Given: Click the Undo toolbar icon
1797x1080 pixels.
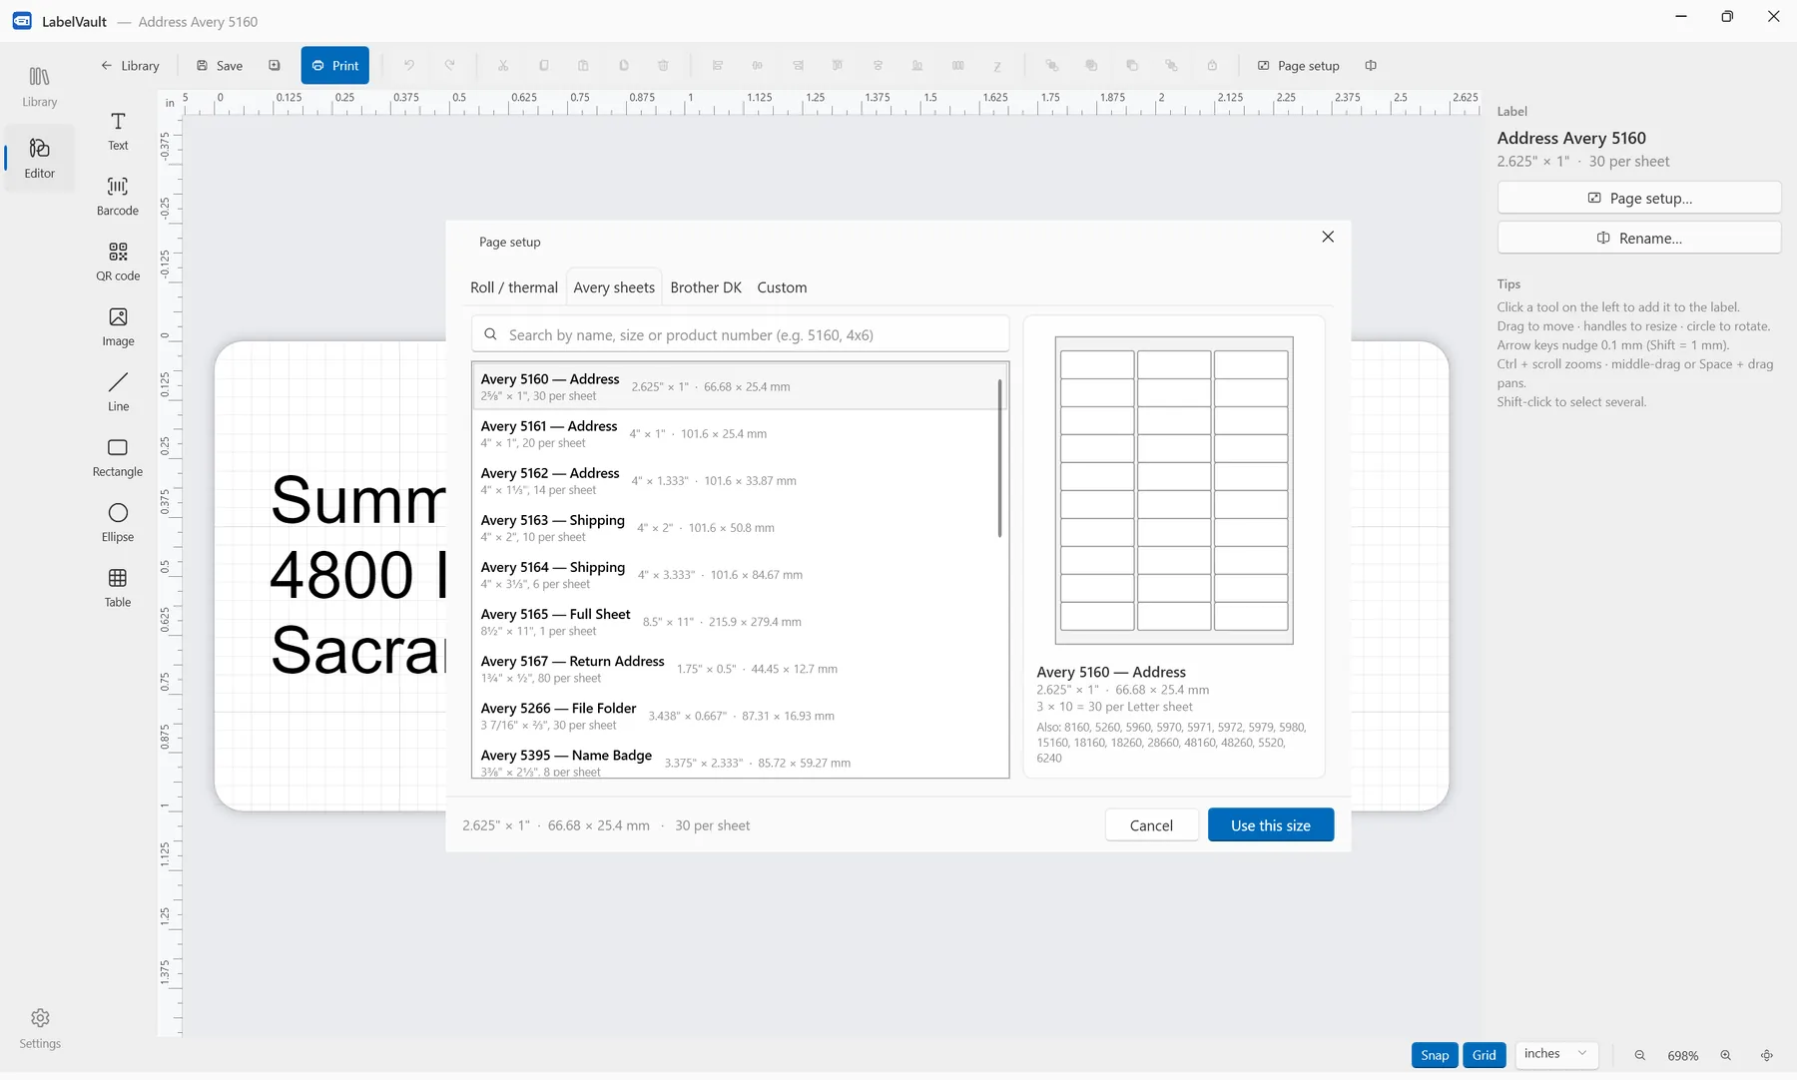Looking at the screenshot, I should point(408,66).
